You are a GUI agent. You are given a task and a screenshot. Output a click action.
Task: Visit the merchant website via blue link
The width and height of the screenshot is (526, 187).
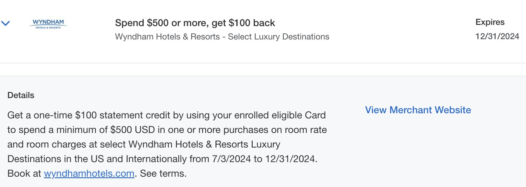click(x=418, y=110)
